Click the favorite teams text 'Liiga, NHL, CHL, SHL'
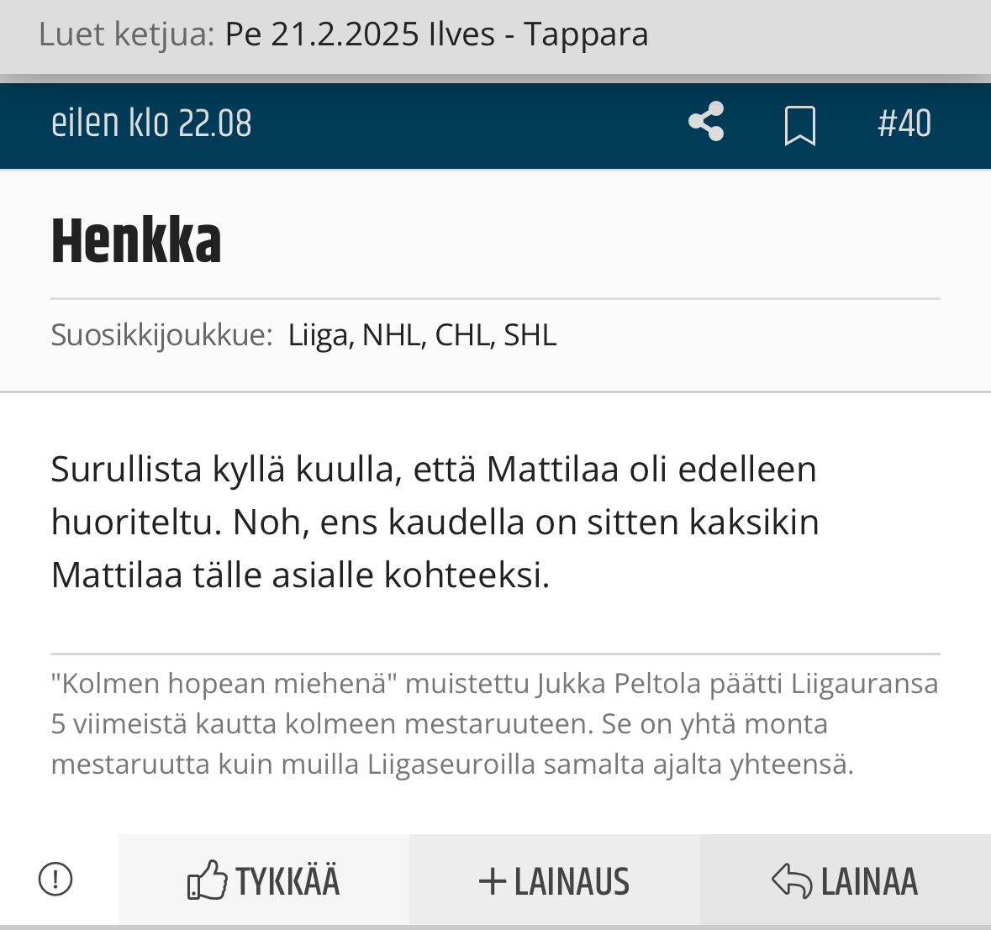Image resolution: width=991 pixels, height=930 pixels. (x=422, y=335)
